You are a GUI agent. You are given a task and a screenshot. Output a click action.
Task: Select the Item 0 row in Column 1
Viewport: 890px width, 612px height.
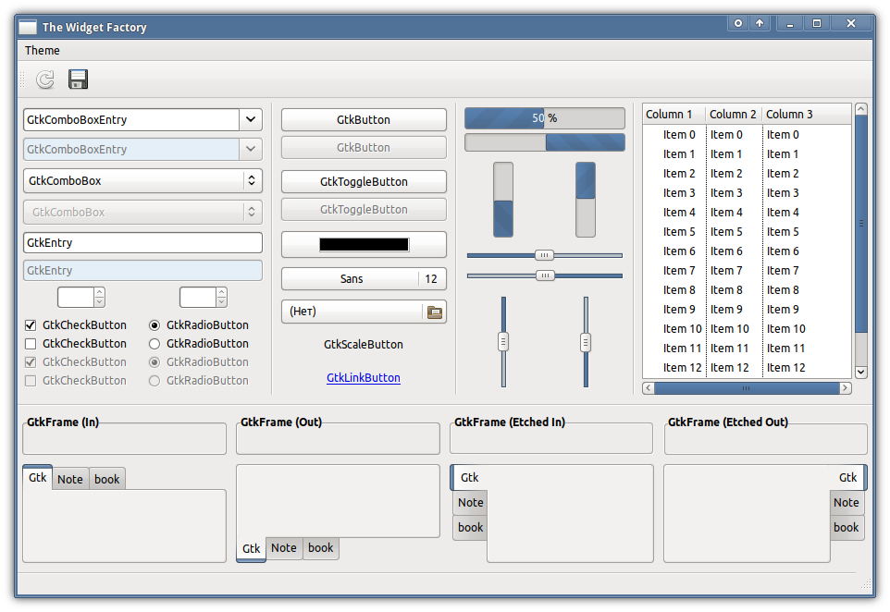pyautogui.click(x=679, y=135)
